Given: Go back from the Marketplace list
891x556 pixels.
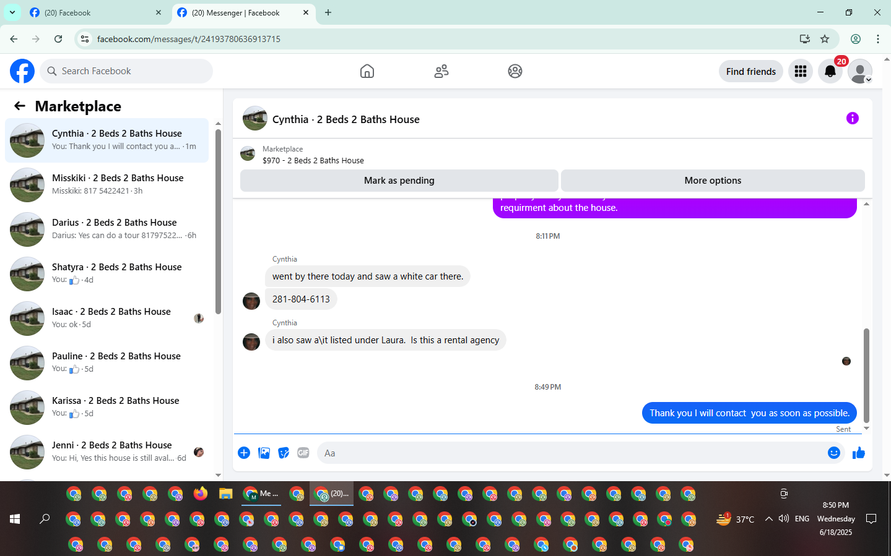Looking at the screenshot, I should coord(20,106).
